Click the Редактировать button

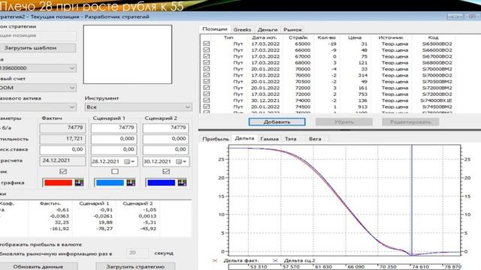click(410, 121)
